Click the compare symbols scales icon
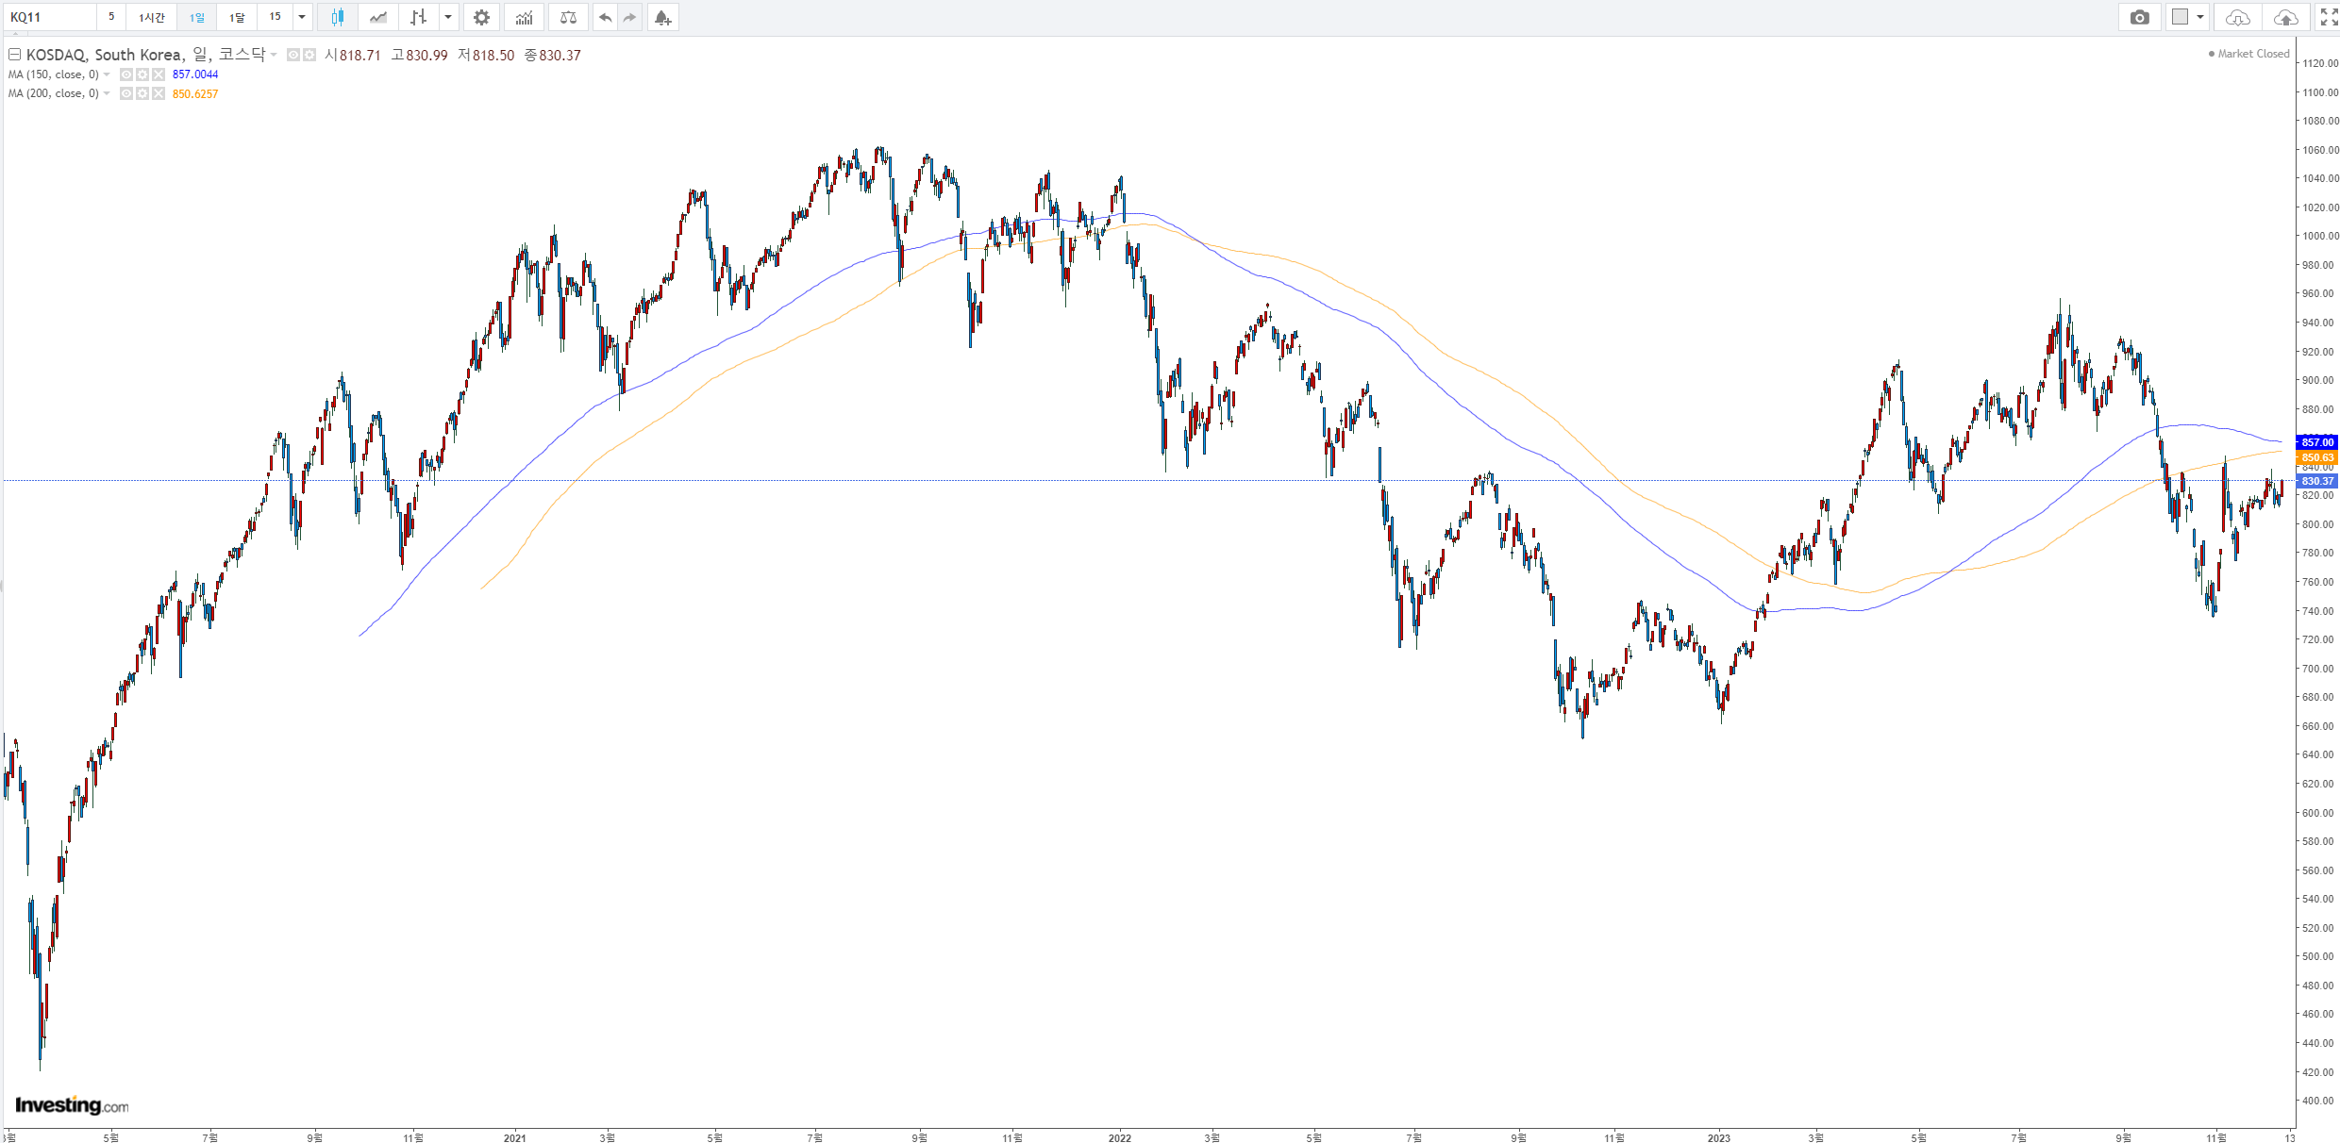The width and height of the screenshot is (2340, 1143). 568,17
